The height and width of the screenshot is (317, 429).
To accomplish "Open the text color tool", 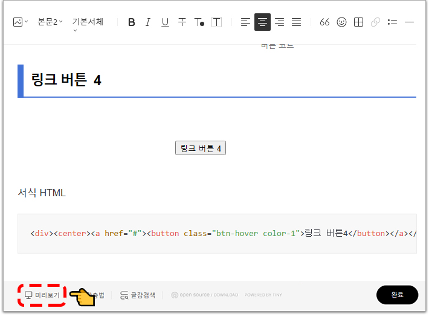I will (199, 22).
